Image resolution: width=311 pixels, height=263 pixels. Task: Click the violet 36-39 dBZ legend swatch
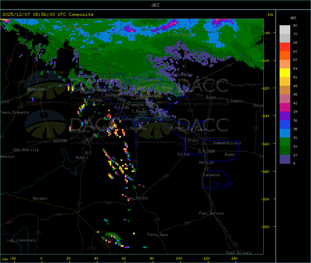285,116
